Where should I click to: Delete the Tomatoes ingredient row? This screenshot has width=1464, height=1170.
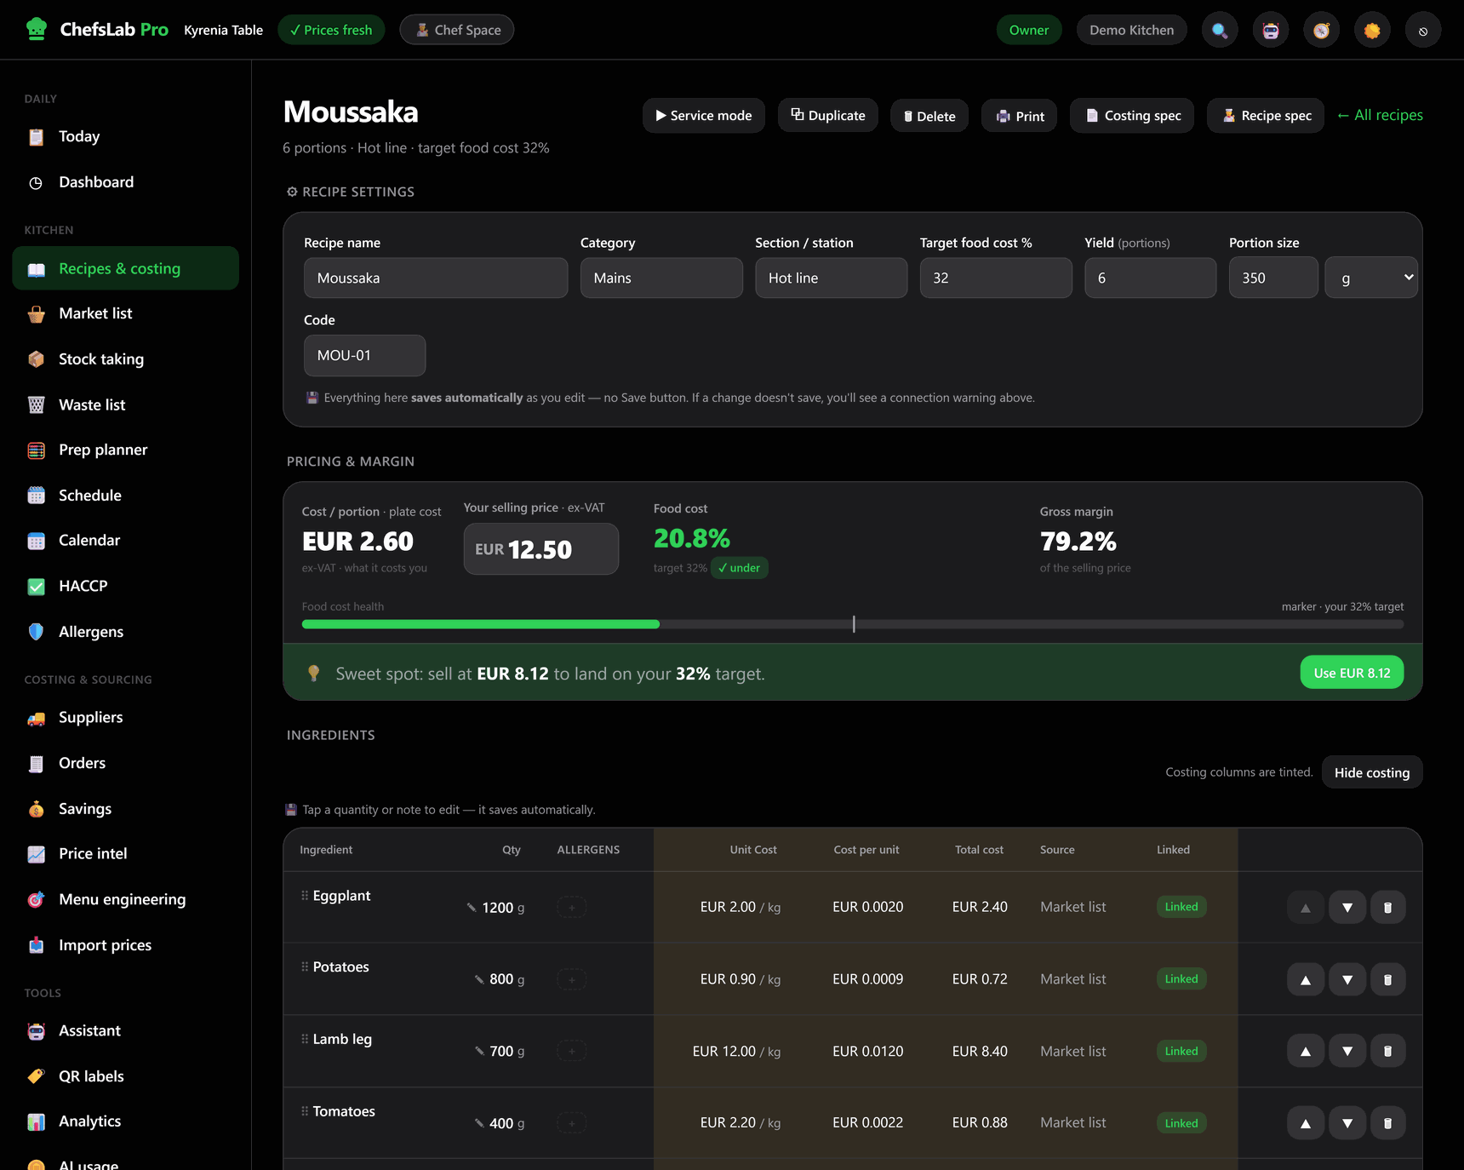1388,1123
